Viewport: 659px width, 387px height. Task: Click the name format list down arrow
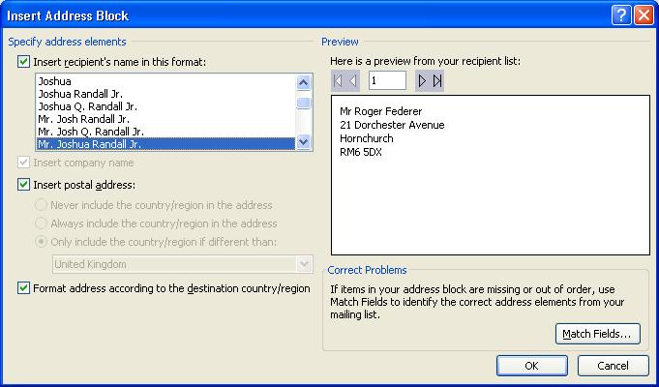pyautogui.click(x=304, y=142)
